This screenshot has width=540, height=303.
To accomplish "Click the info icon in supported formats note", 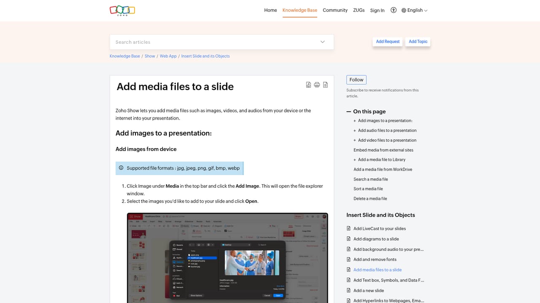I will pyautogui.click(x=121, y=168).
